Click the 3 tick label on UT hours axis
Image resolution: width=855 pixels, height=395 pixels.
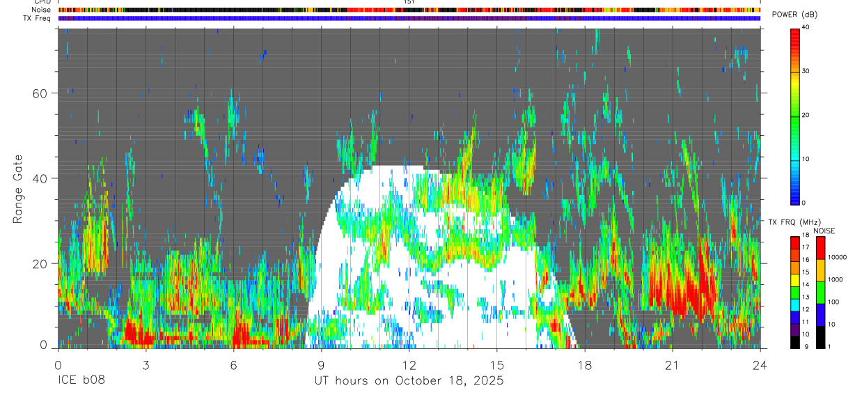pos(146,365)
